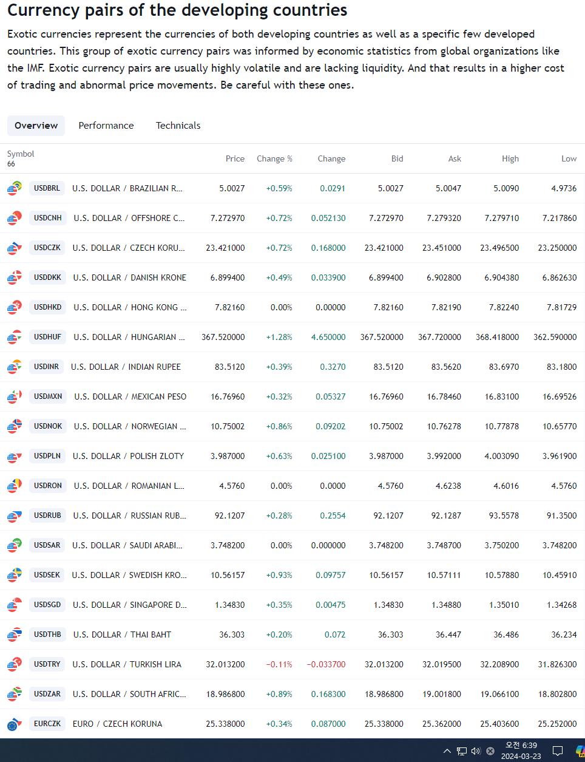Click the USDHUF flag pair icon

tap(15, 337)
